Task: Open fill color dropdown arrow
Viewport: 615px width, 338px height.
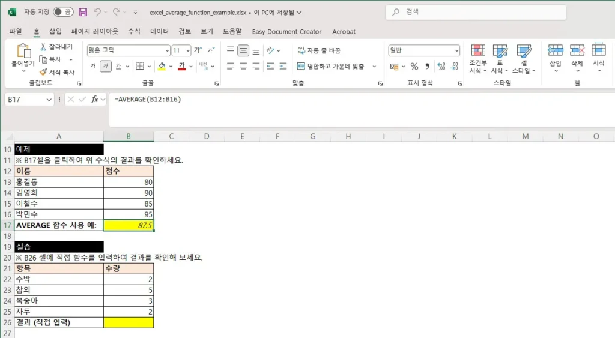Action: click(171, 67)
